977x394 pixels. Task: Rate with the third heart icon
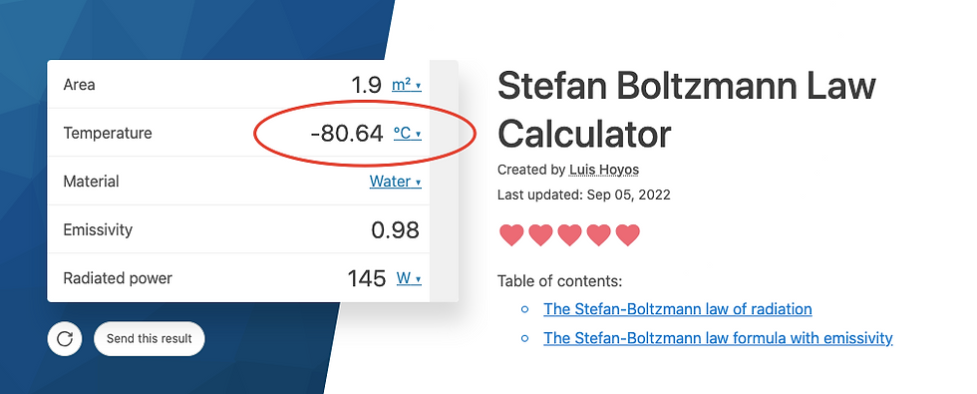click(x=569, y=235)
